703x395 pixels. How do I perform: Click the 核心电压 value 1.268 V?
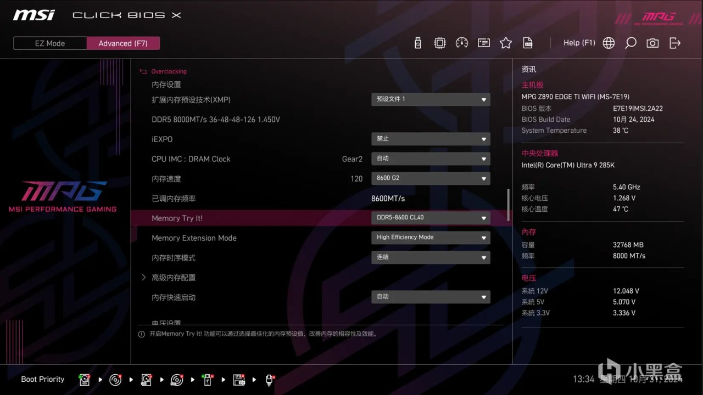(x=624, y=198)
